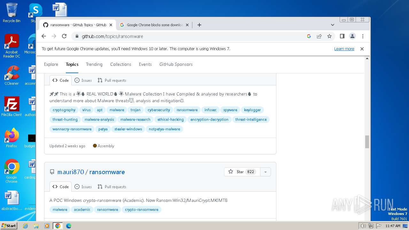The height and width of the screenshot is (230, 409).
Task: Open a new tab with plus button
Action: click(x=199, y=25)
